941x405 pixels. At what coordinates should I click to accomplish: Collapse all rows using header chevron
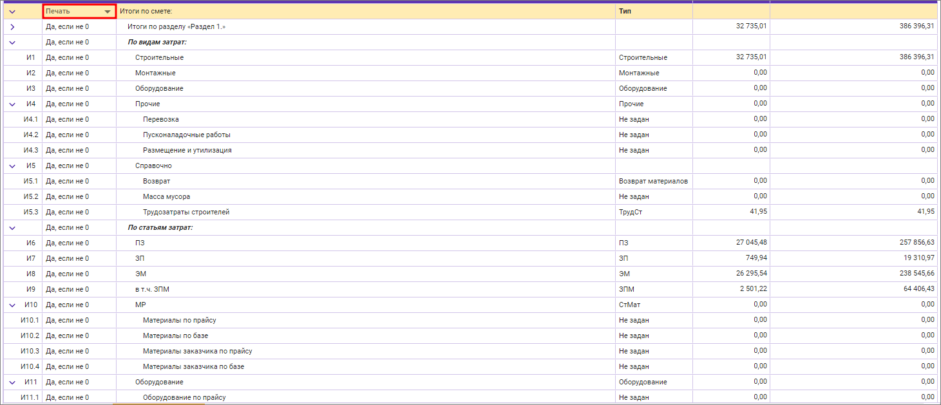click(12, 12)
